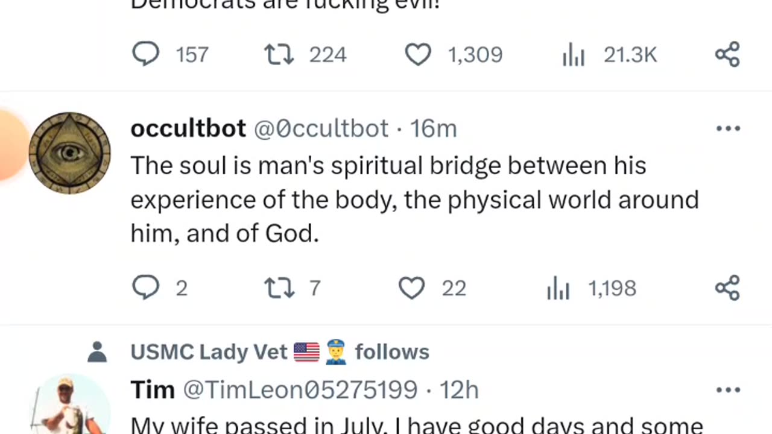Open reply on tweet with 157 comments

tap(146, 54)
